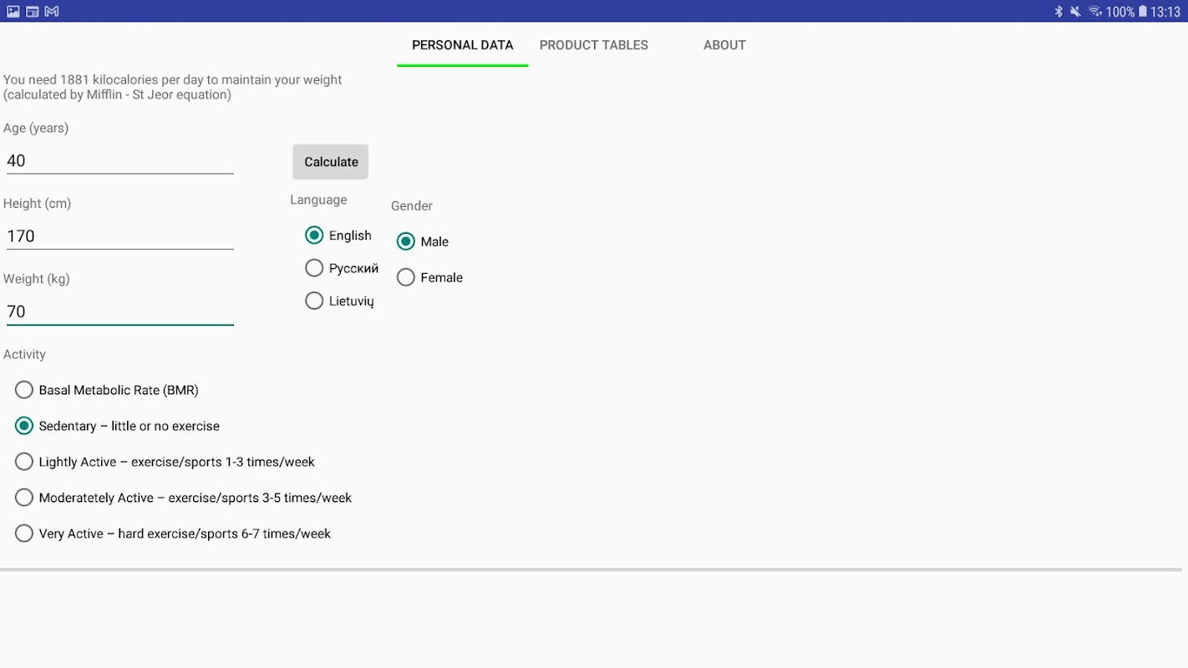Focus the Height (cm) input field
The image size is (1188, 668).
(119, 236)
